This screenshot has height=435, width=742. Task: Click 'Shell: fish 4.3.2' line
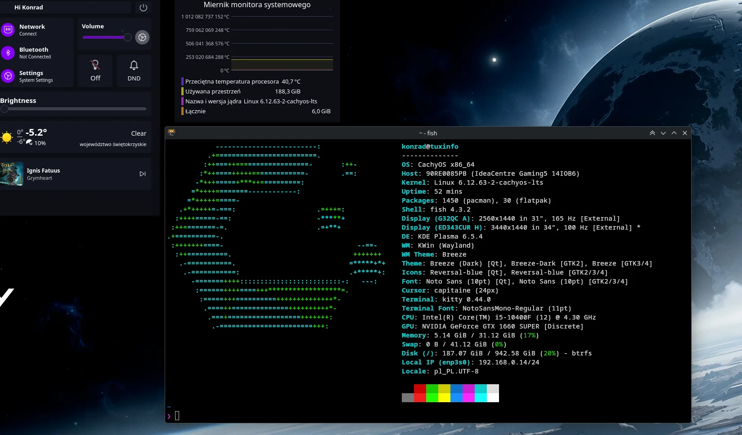click(436, 209)
